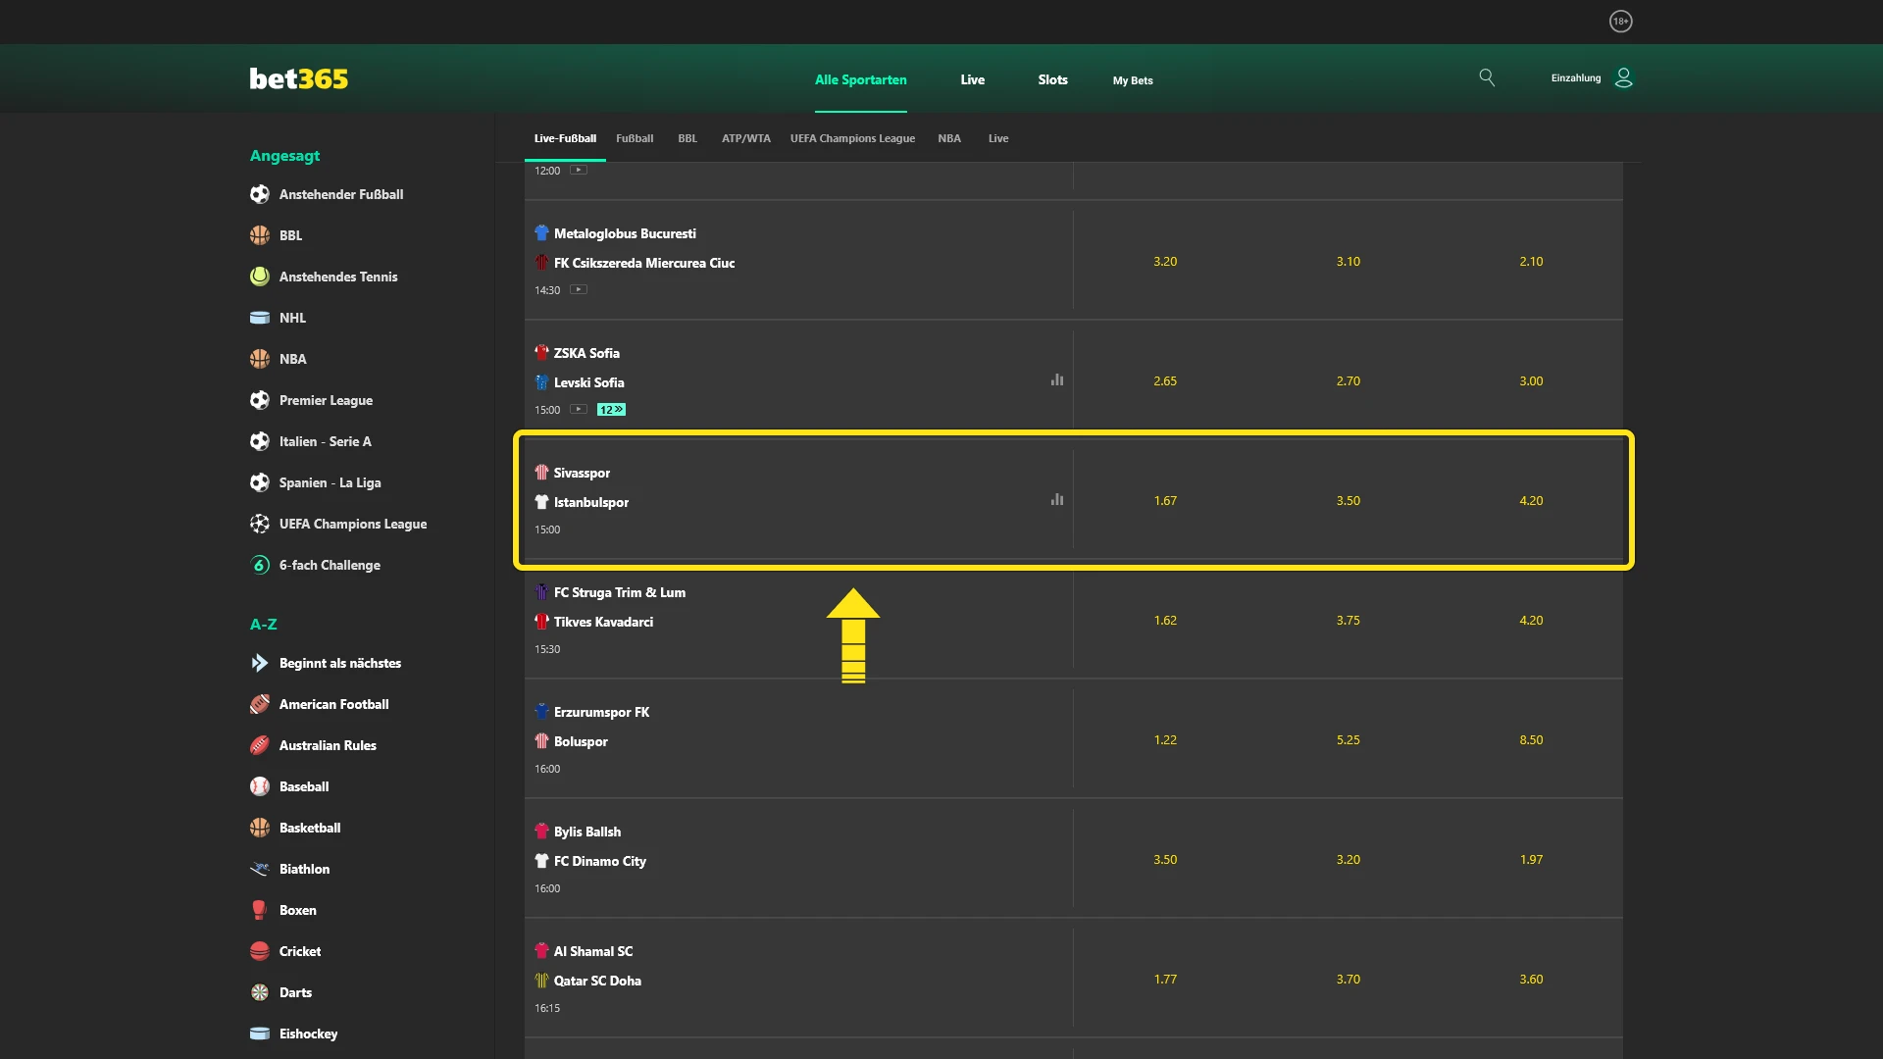Click the bet365 logo
Screen dimensions: 1883x1059
[x=298, y=78]
